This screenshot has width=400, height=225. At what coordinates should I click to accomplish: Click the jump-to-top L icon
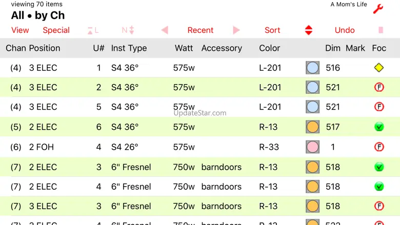coord(93,30)
